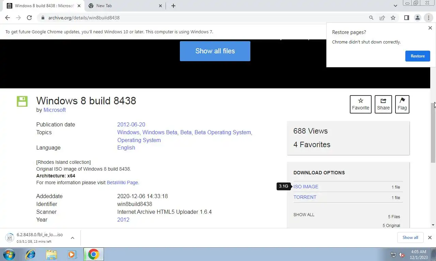Click the English language link

coord(126,147)
